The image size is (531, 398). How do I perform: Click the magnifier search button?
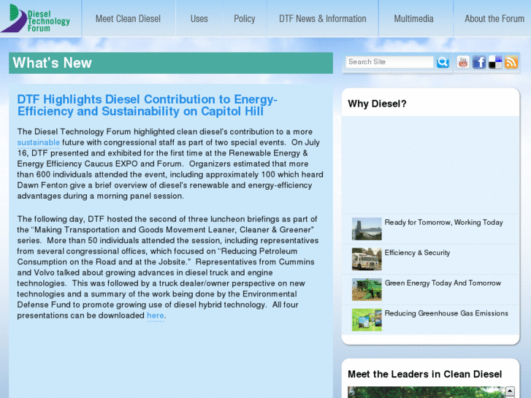tap(443, 62)
